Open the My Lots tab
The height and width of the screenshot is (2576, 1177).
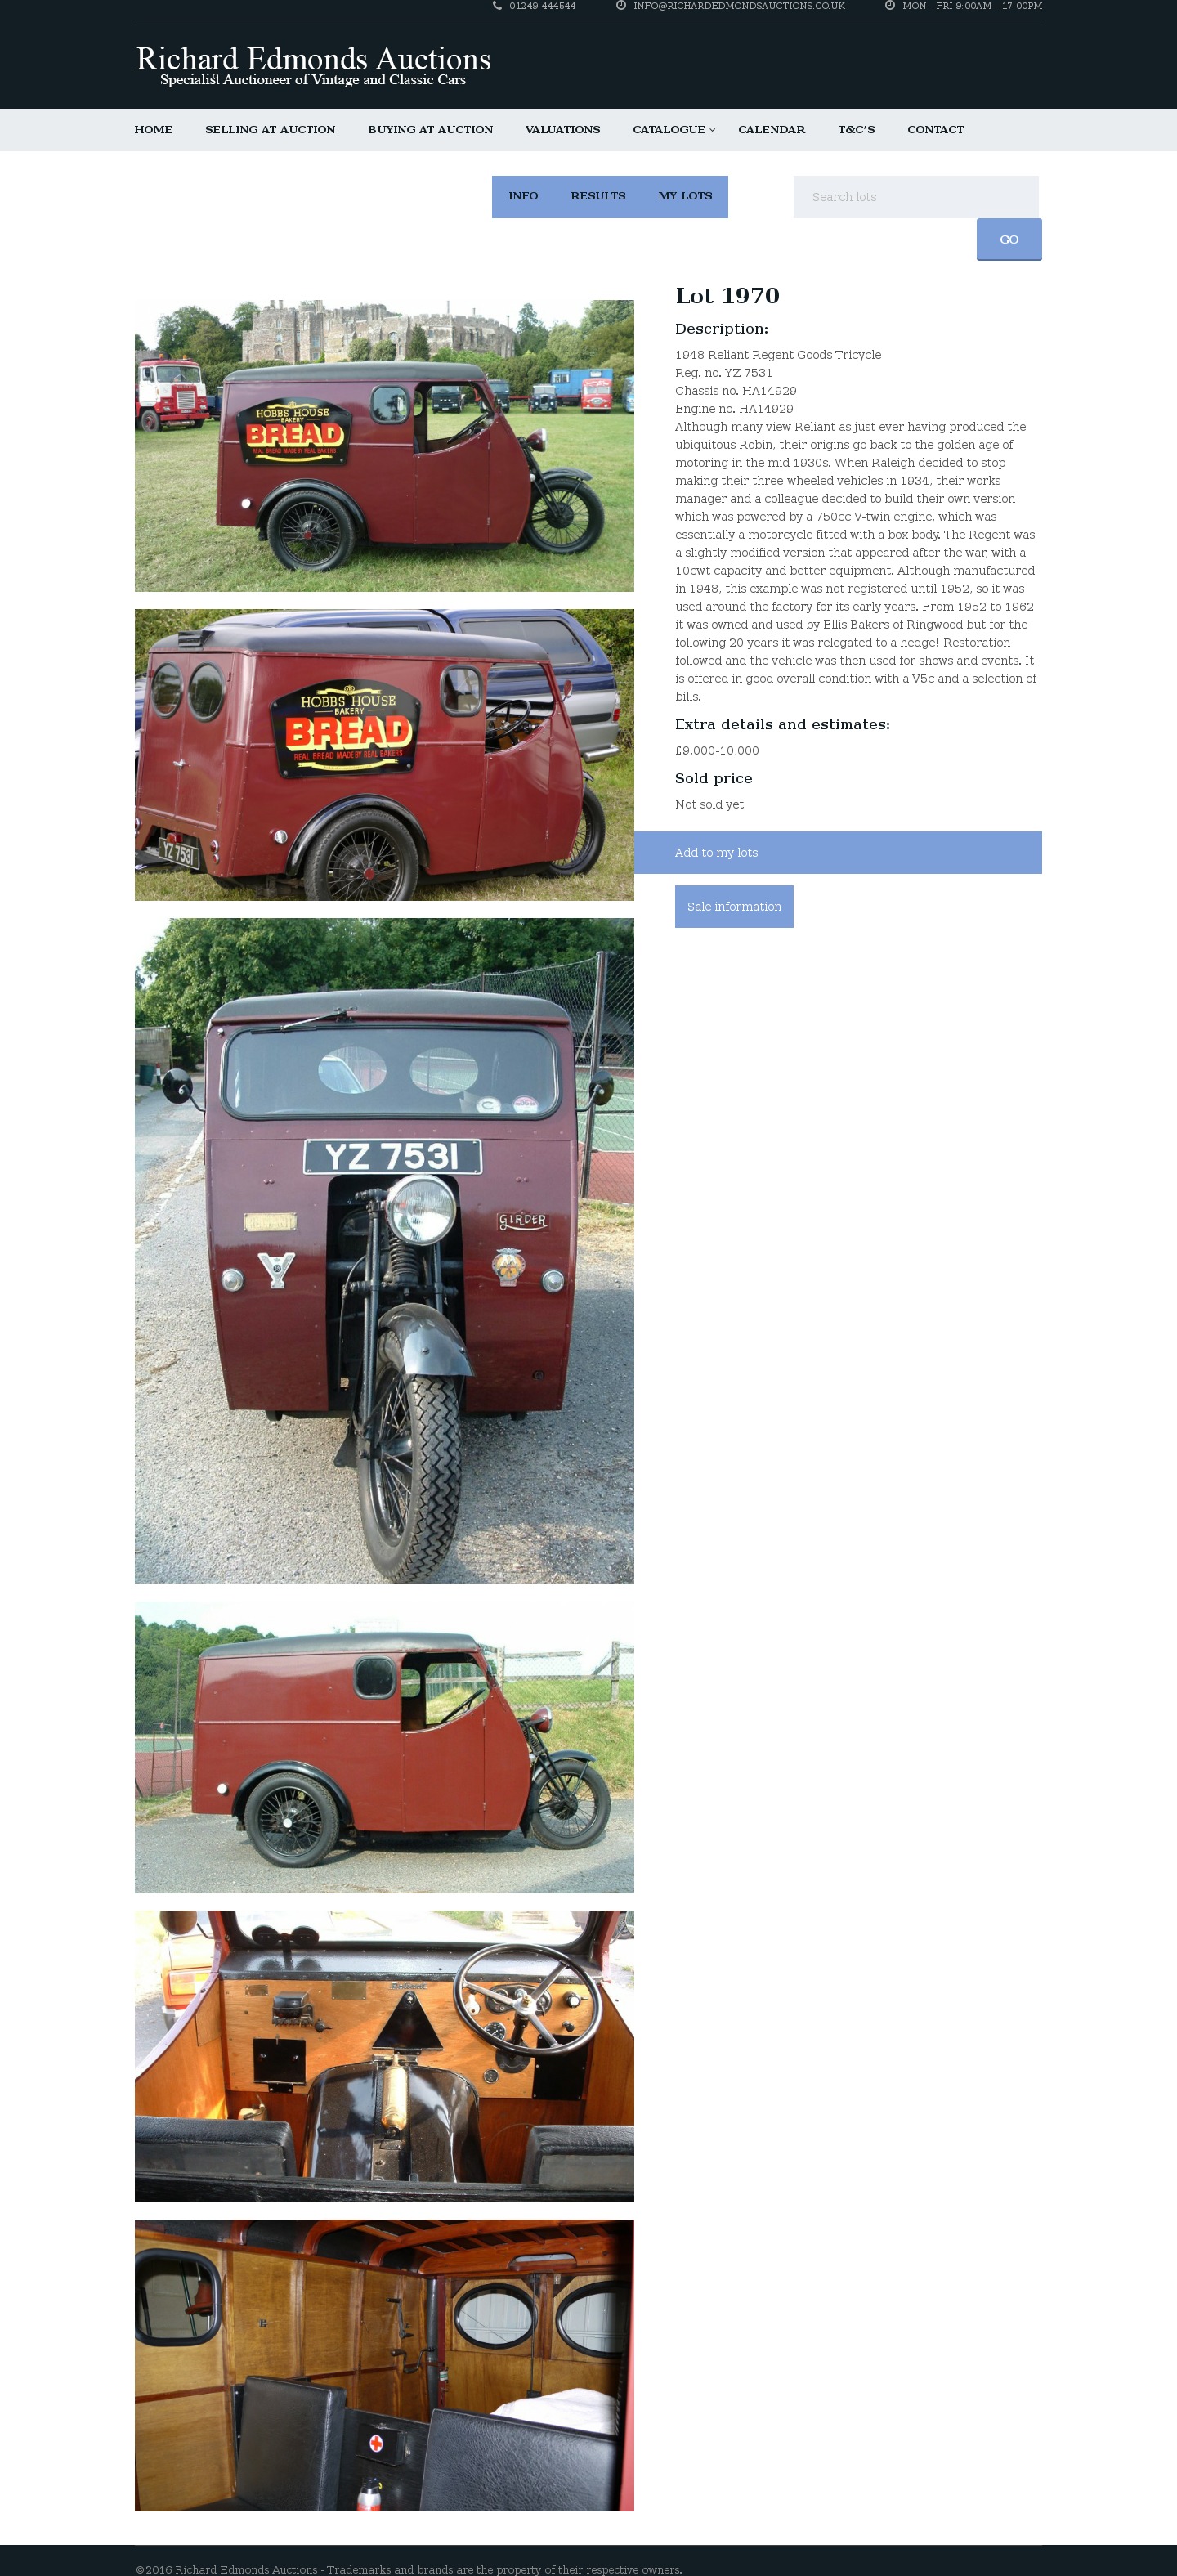(x=685, y=196)
